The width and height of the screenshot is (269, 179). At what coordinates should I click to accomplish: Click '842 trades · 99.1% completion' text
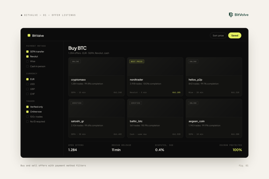point(204,84)
